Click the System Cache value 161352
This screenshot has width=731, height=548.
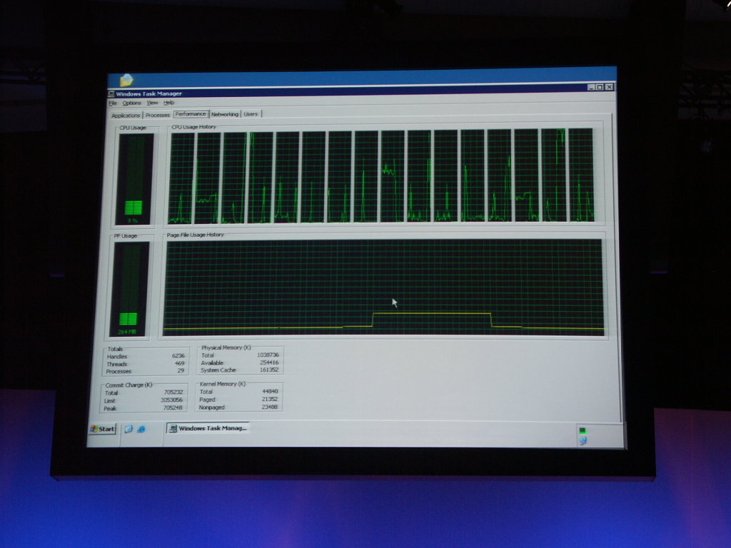269,370
